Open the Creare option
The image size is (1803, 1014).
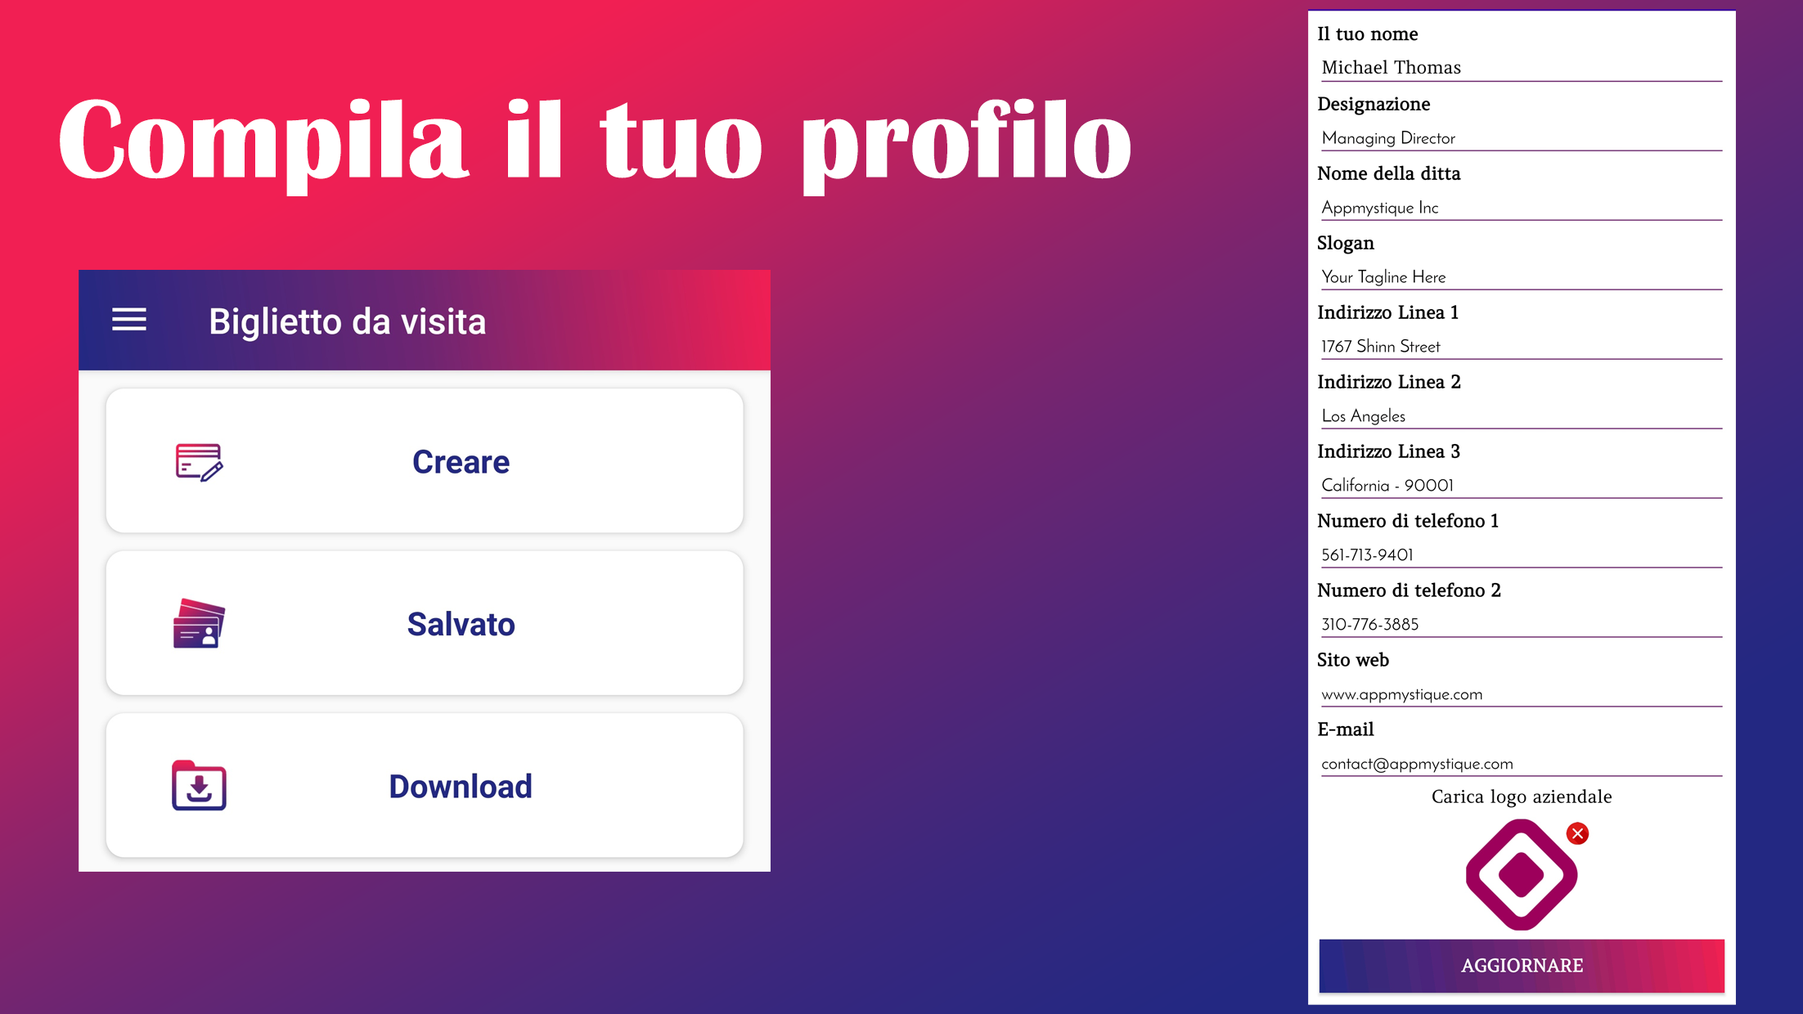(425, 461)
